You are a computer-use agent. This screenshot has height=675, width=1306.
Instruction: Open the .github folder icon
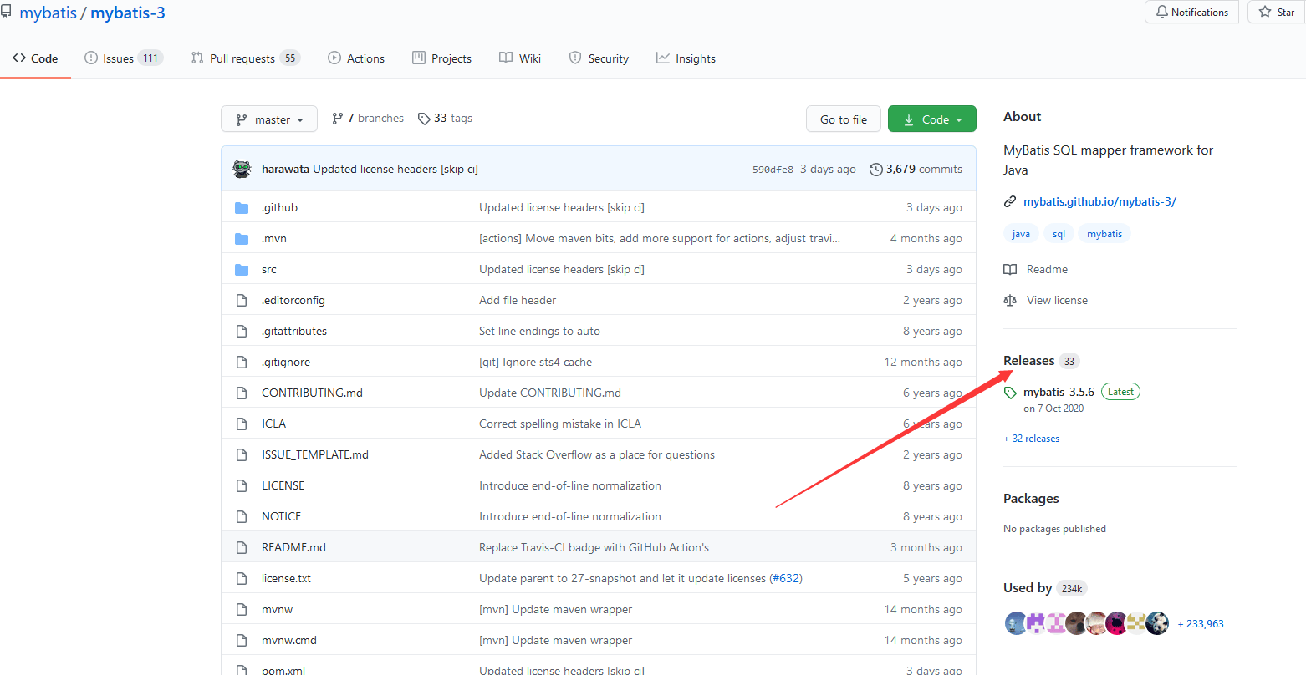(x=242, y=208)
